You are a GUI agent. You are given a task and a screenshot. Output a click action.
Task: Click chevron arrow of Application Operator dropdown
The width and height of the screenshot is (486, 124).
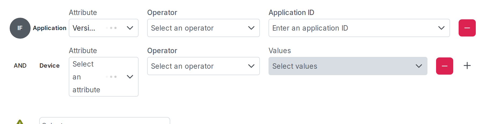tap(251, 28)
